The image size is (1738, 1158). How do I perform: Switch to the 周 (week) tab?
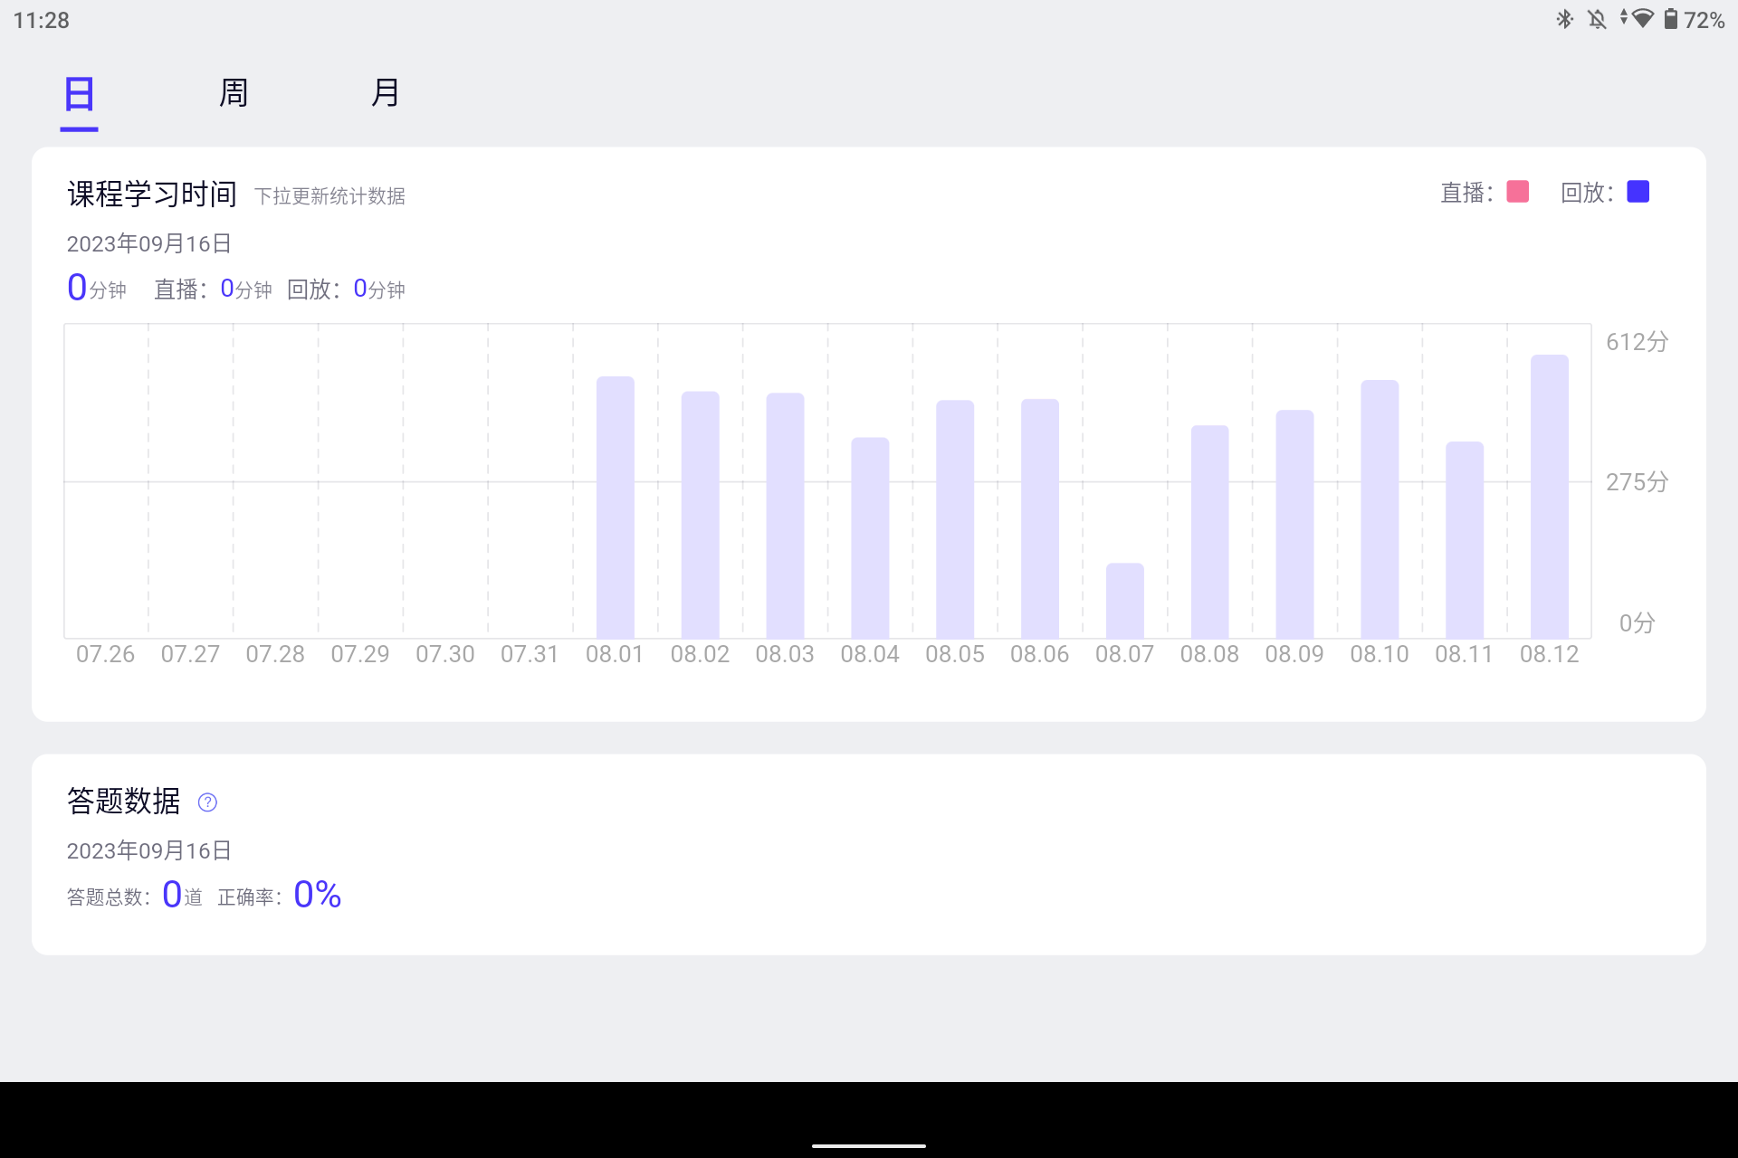coord(234,93)
